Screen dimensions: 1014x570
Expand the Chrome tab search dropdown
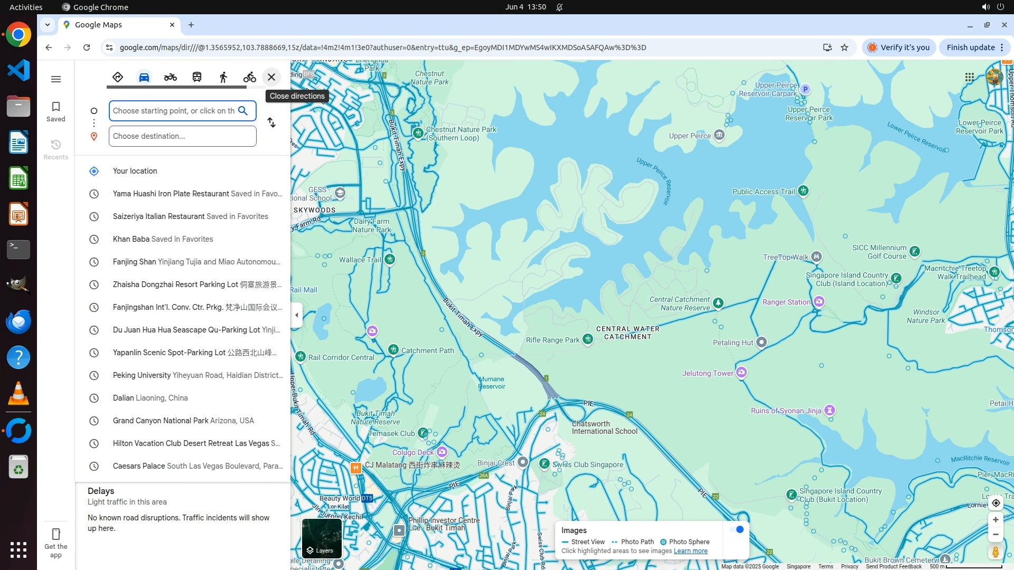(x=48, y=25)
